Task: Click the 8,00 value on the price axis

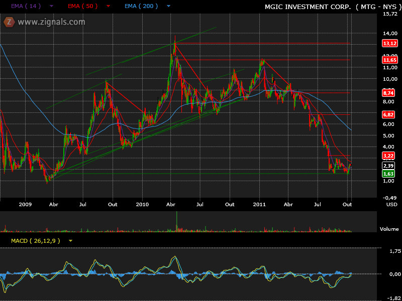Action: click(388, 101)
